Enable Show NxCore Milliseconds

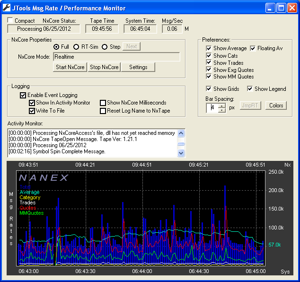[x=103, y=103]
